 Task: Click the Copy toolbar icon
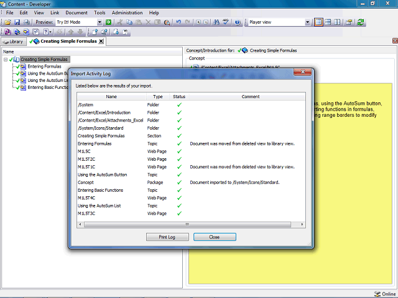coord(129,22)
